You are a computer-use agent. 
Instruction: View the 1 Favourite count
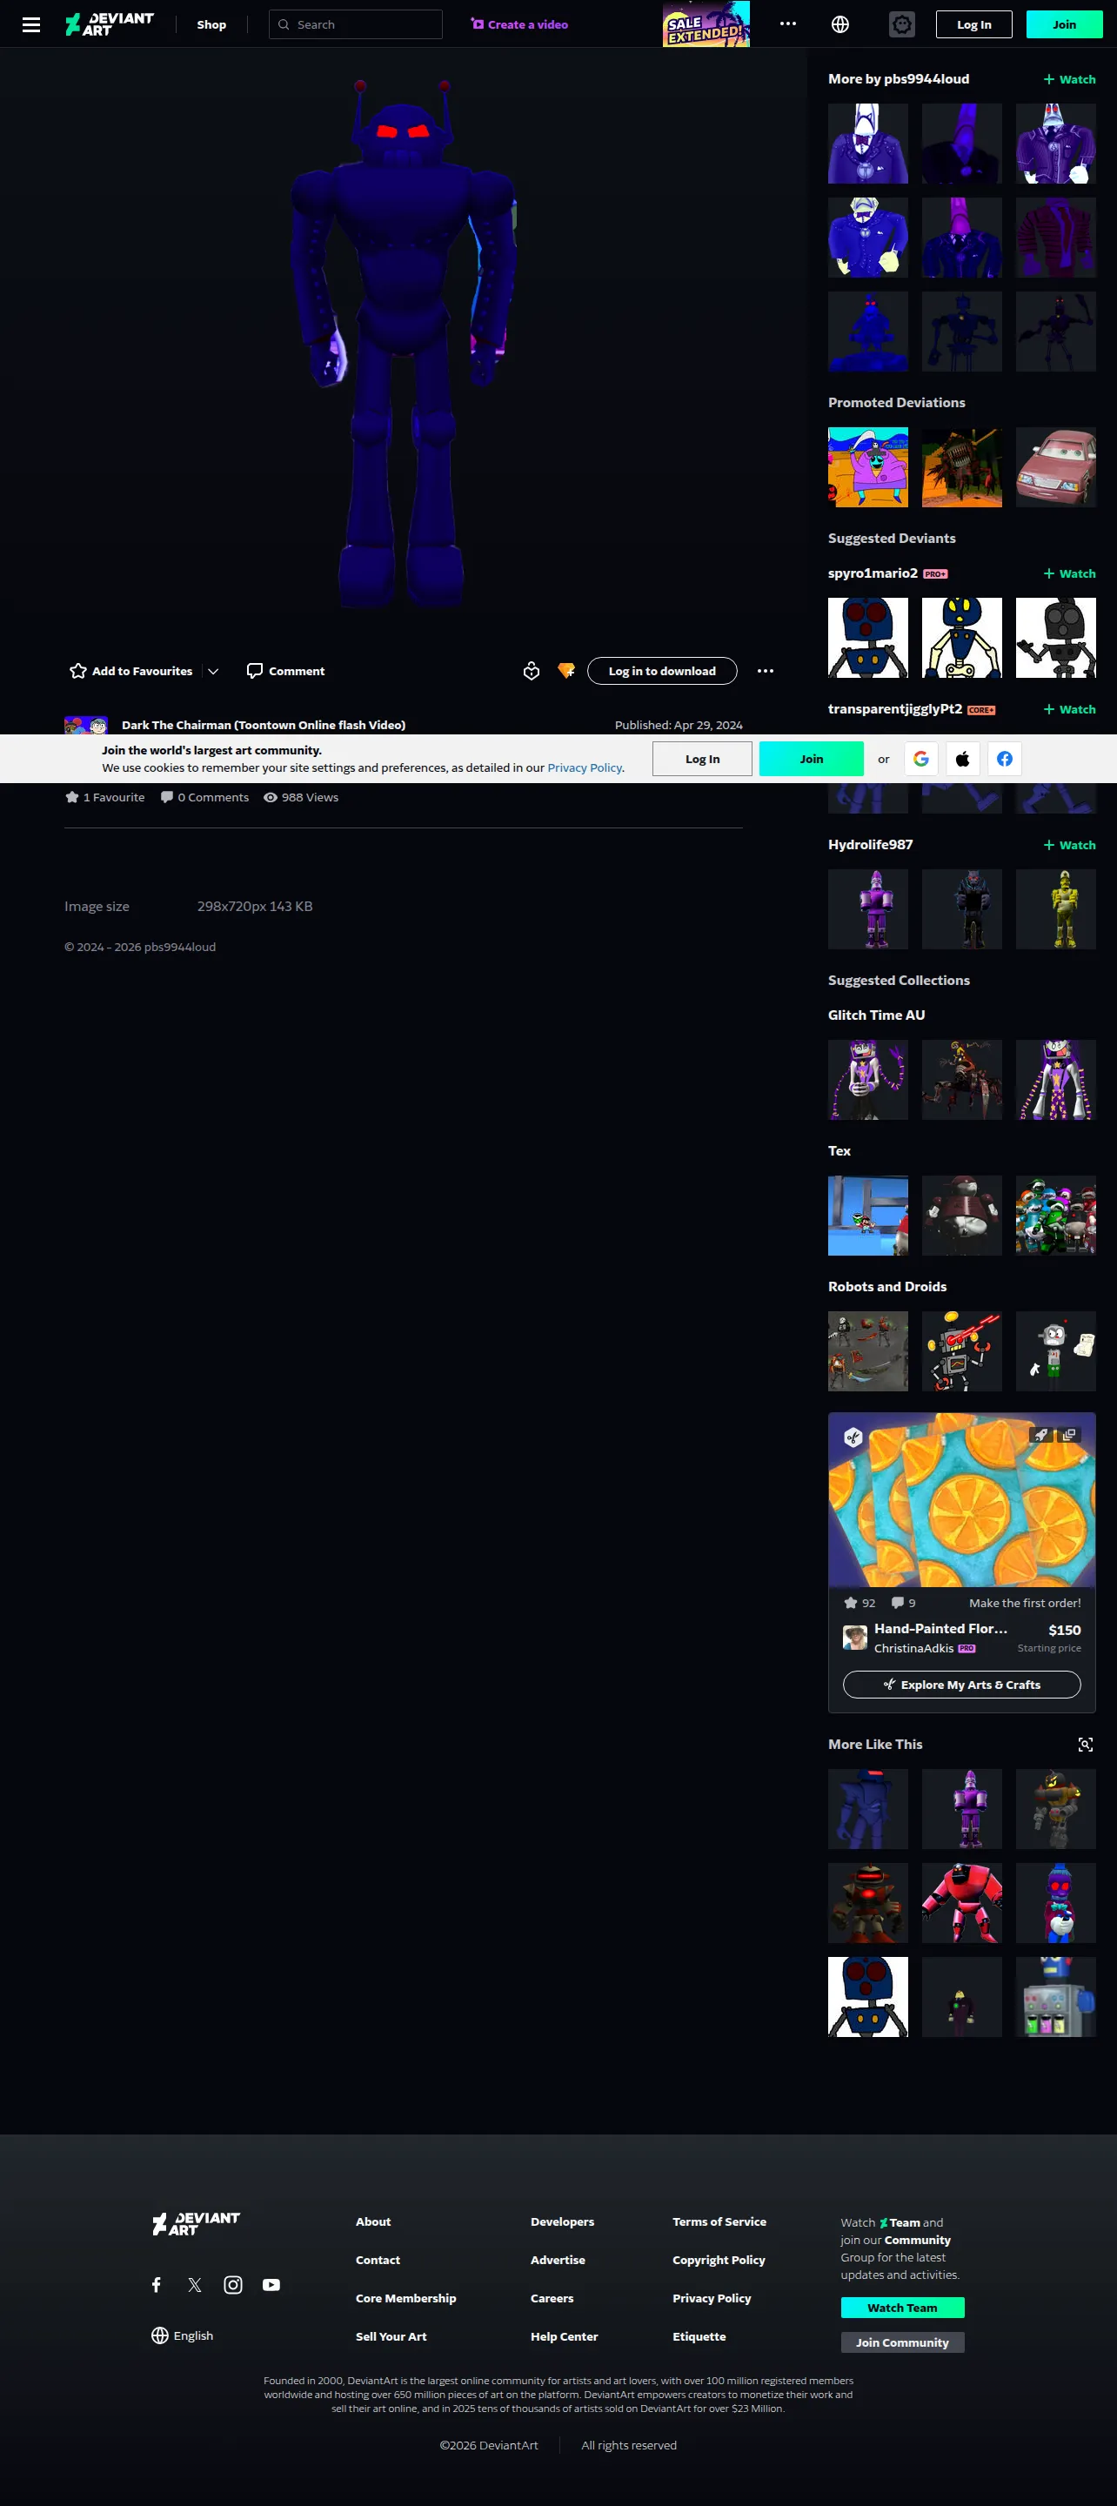pyautogui.click(x=105, y=798)
